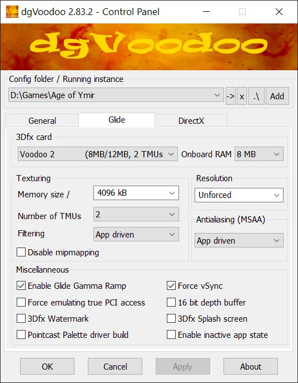Click the arrow '->' config folder button
The image size is (298, 383).
point(231,96)
